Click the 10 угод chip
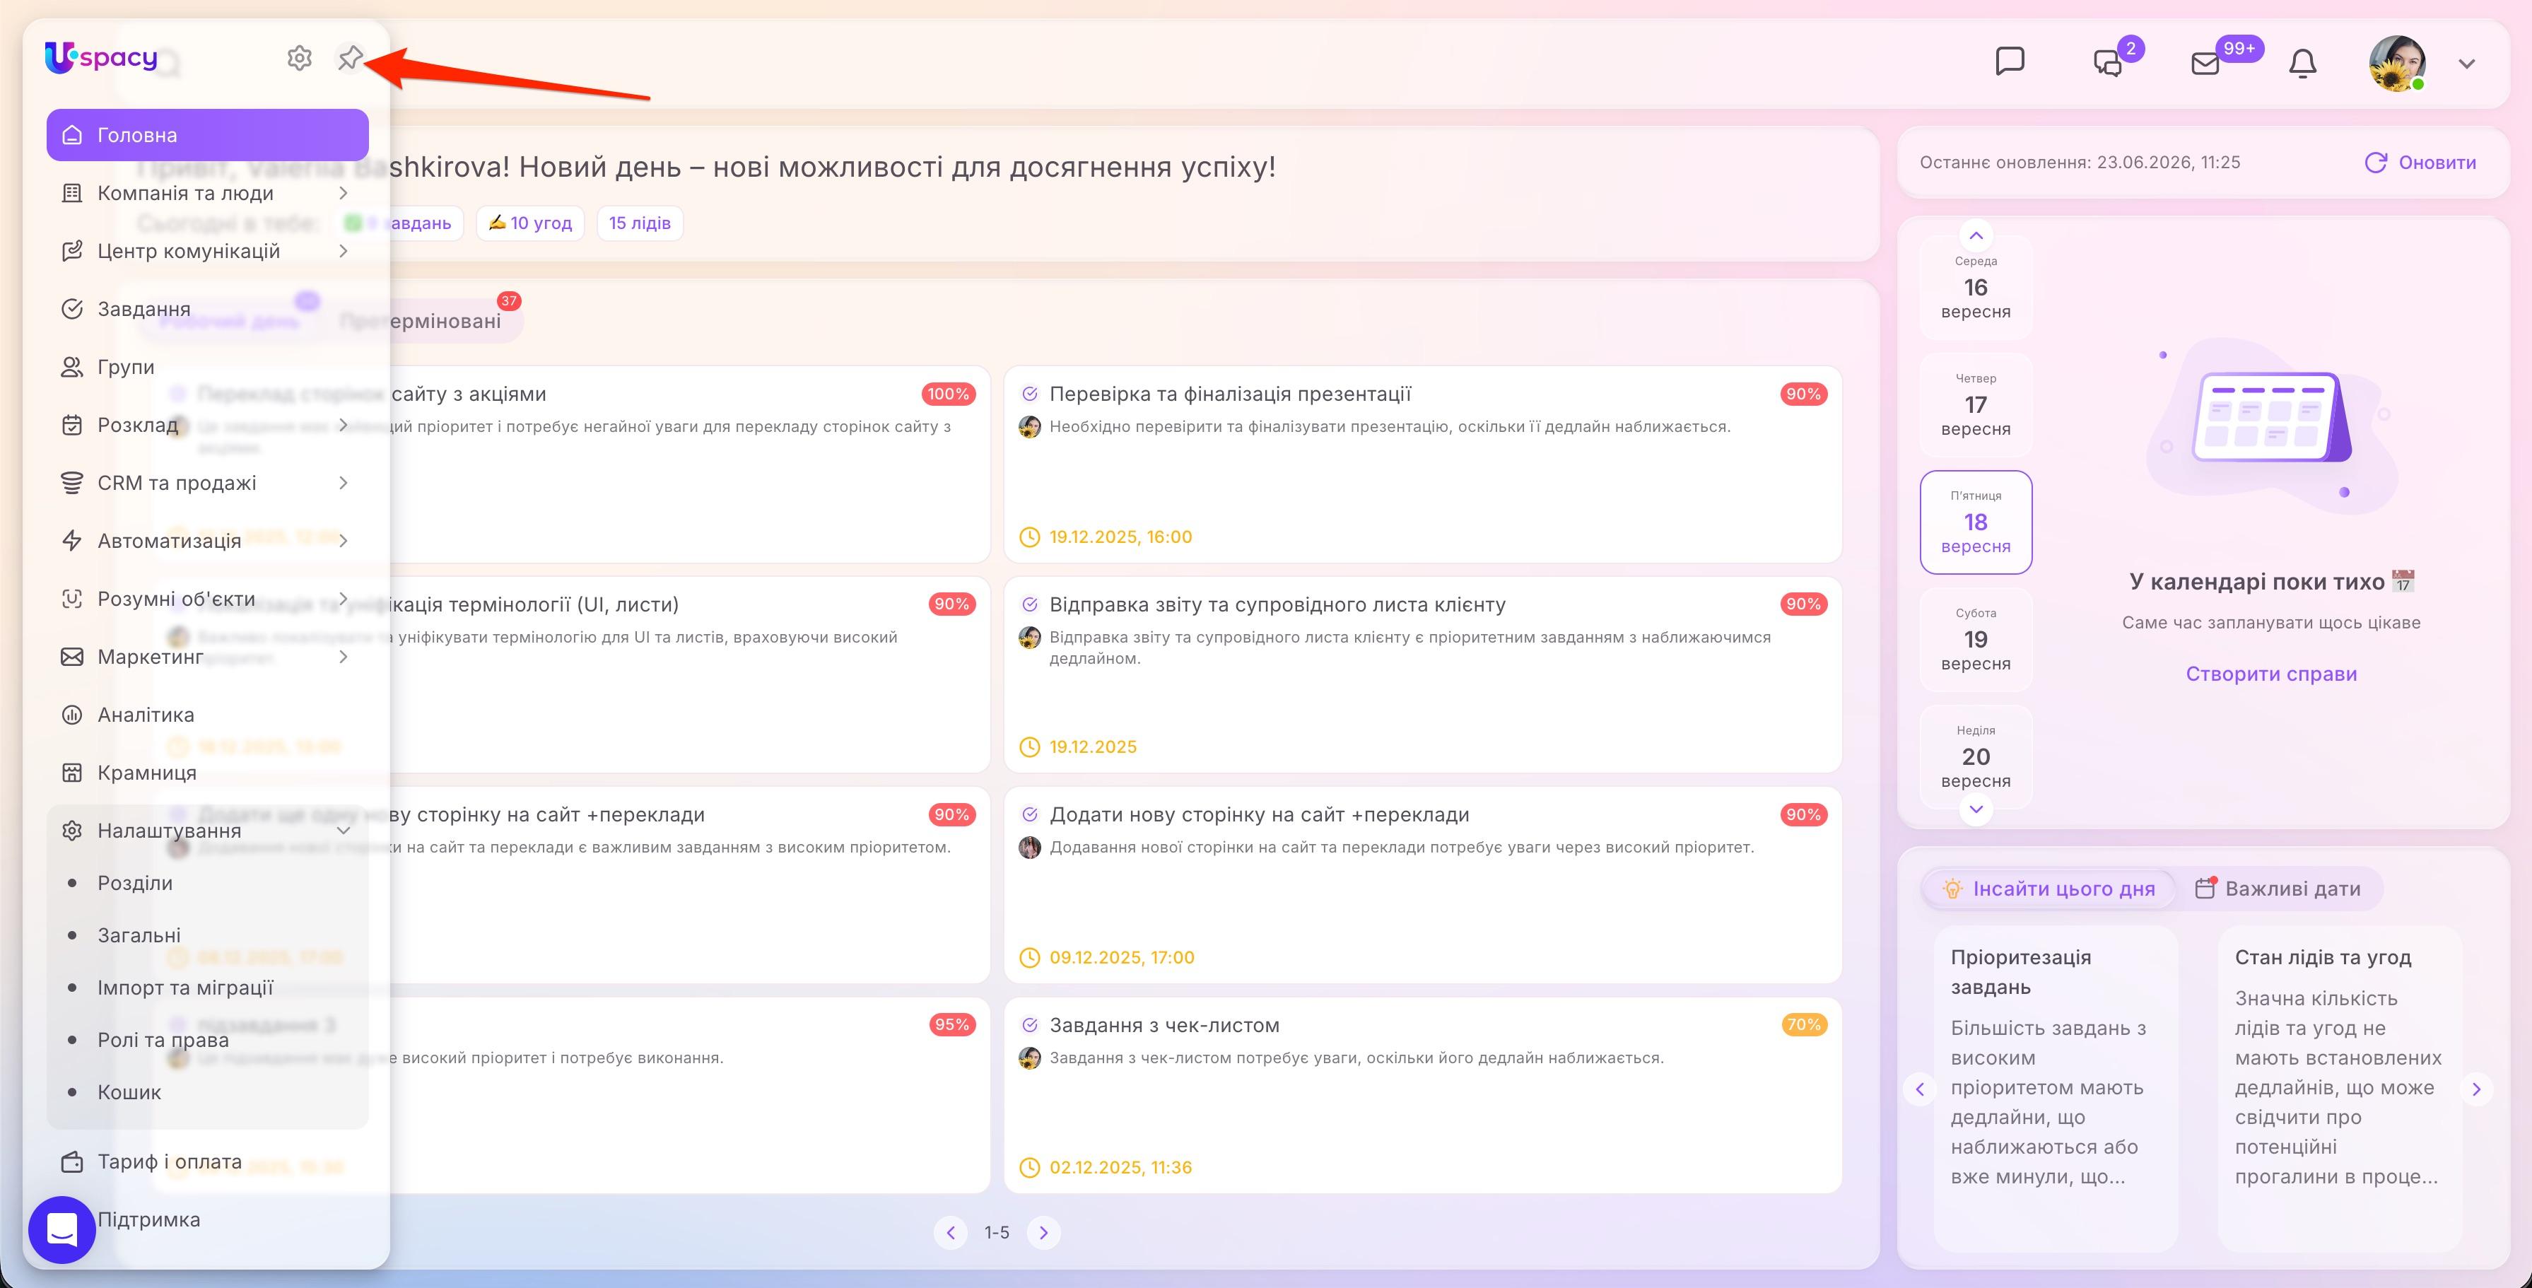 click(531, 223)
